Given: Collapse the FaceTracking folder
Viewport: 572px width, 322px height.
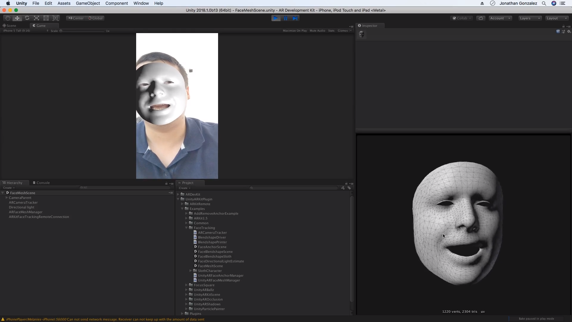Looking at the screenshot, I should pyautogui.click(x=186, y=228).
